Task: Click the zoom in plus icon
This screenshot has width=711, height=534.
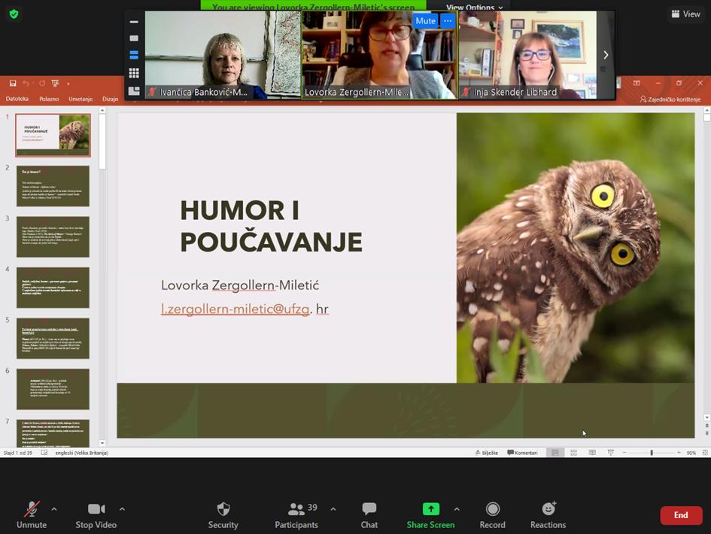Action: [x=679, y=453]
